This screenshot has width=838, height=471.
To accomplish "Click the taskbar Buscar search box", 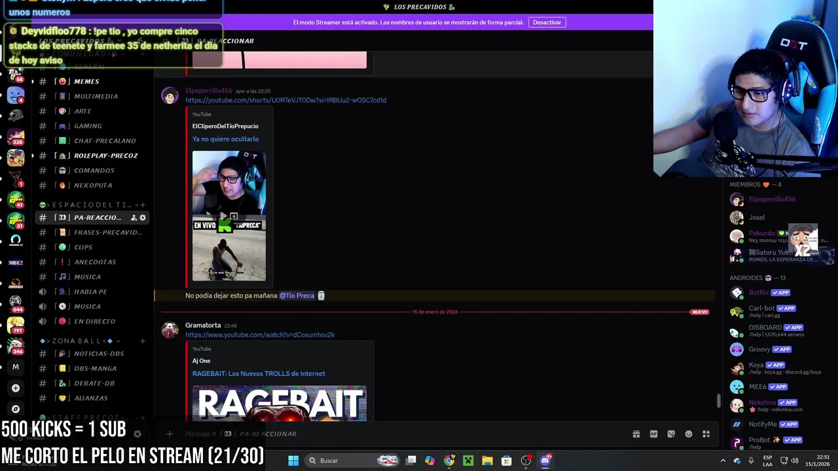I will click(x=354, y=461).
